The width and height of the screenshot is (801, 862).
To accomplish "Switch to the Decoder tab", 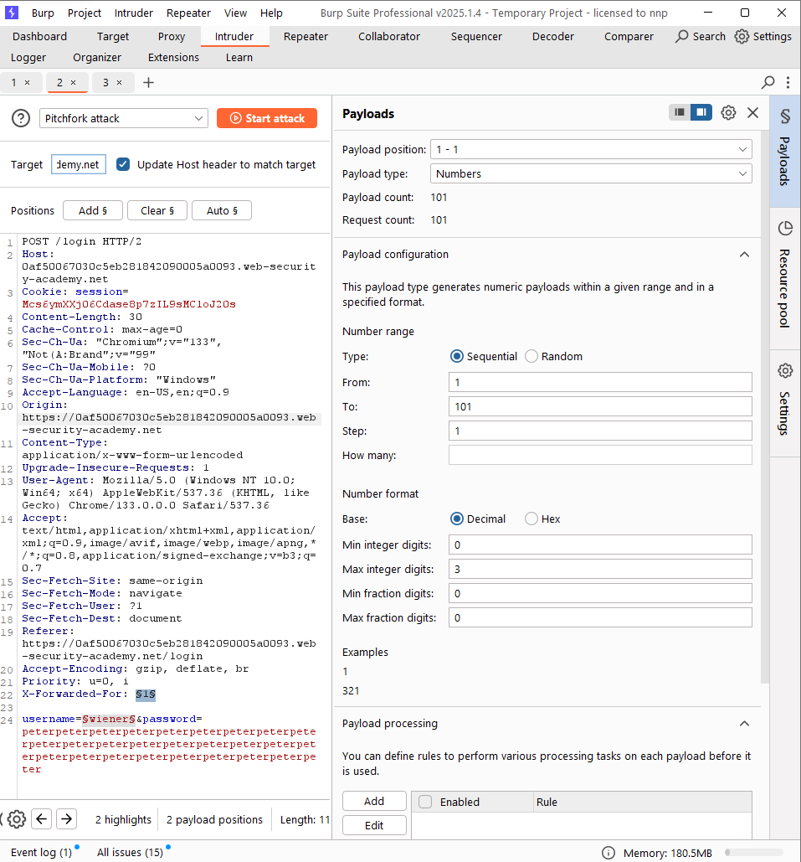I will click(553, 36).
